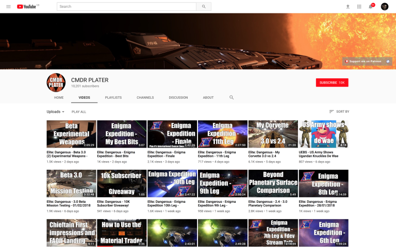Open Enigma Expedition 11th Leg thumbnail

click(223, 134)
